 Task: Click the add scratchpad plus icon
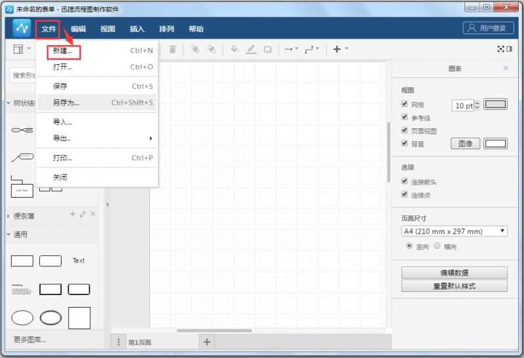(x=73, y=214)
